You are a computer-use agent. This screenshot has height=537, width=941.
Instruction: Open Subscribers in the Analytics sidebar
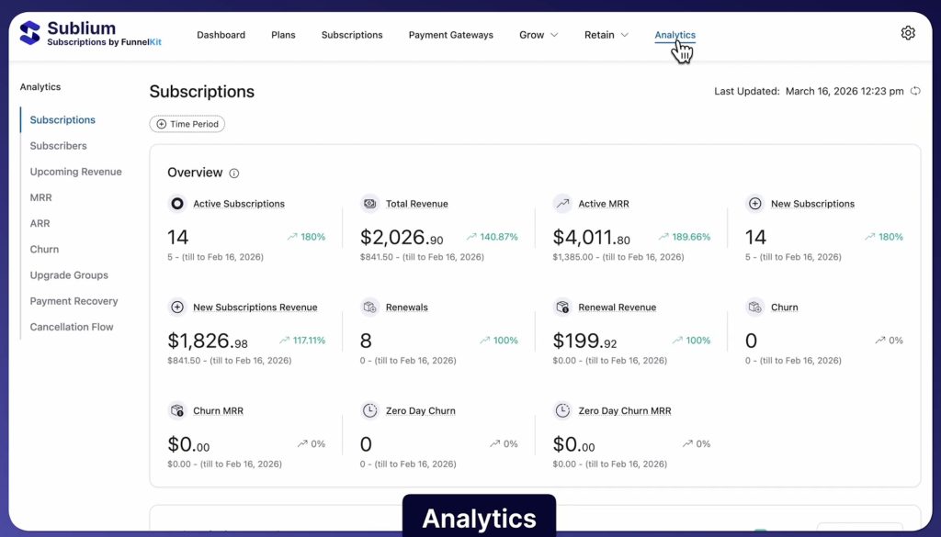coord(58,145)
